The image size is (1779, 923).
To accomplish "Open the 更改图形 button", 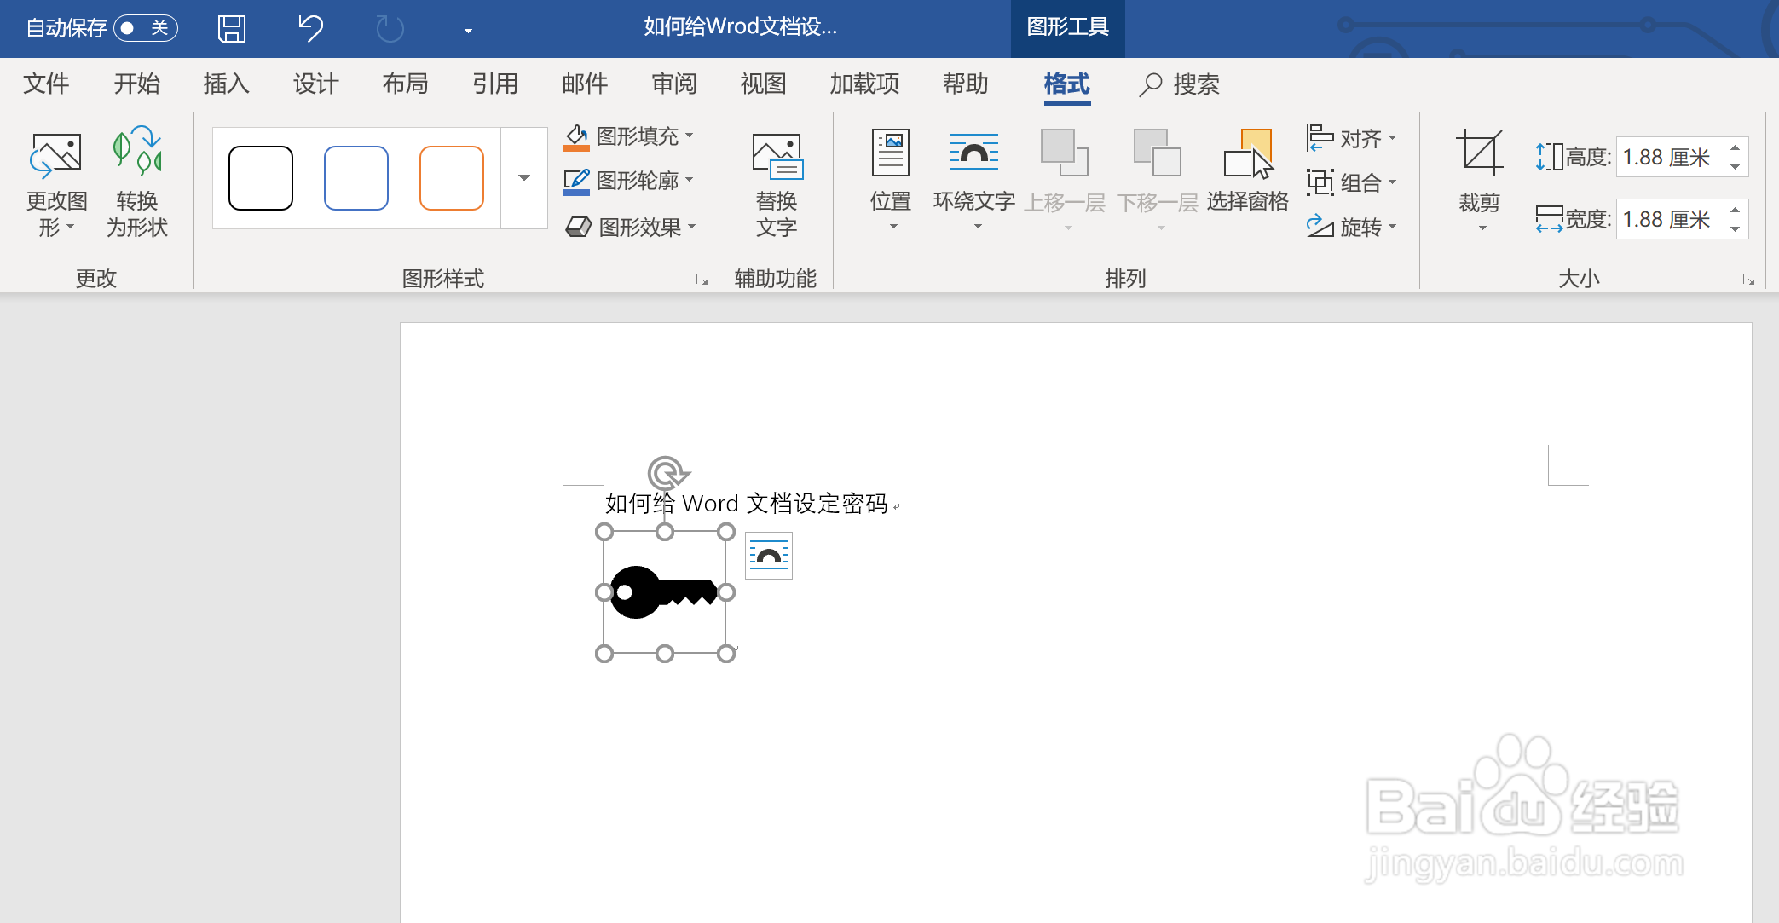I will (x=56, y=185).
